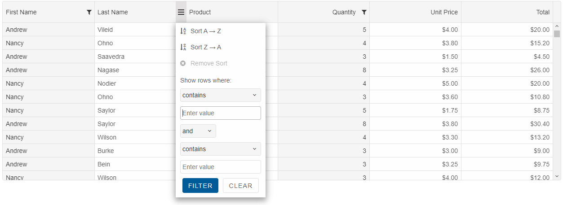This screenshot has width=563, height=205.
Task: Sort by the Unit Price column header
Action: point(443,13)
